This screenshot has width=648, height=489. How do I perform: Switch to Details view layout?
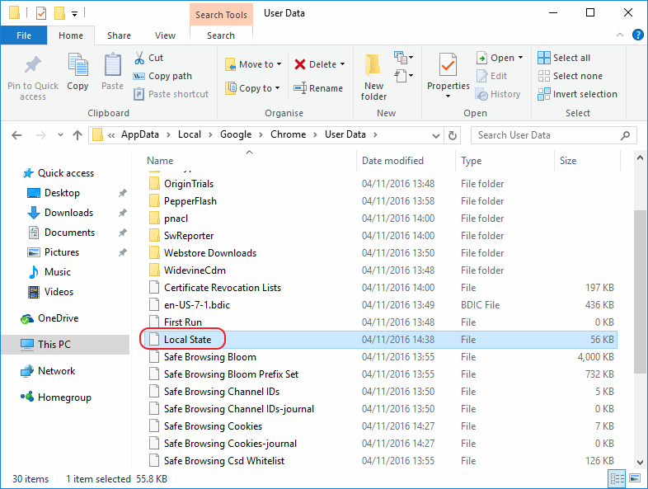tap(617, 478)
